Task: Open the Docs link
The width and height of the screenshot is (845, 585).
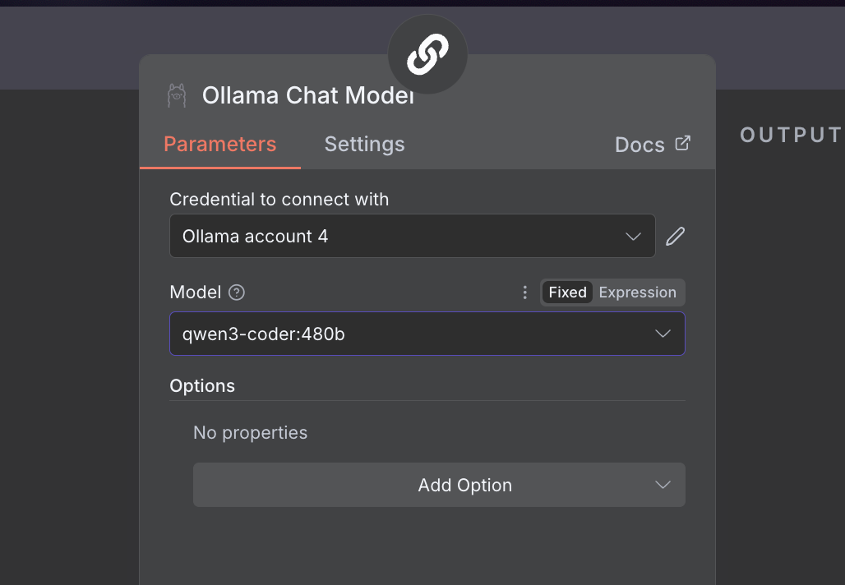Action: (640, 144)
